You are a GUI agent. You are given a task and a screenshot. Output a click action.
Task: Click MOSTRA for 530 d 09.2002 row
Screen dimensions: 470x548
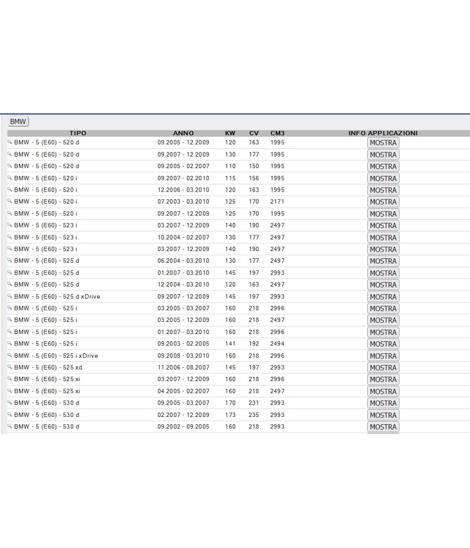point(383,427)
